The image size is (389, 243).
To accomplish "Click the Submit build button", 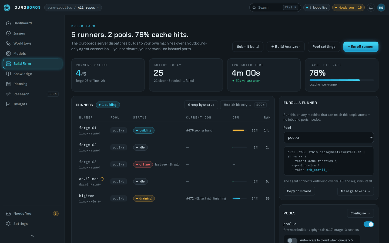I will point(248,47).
